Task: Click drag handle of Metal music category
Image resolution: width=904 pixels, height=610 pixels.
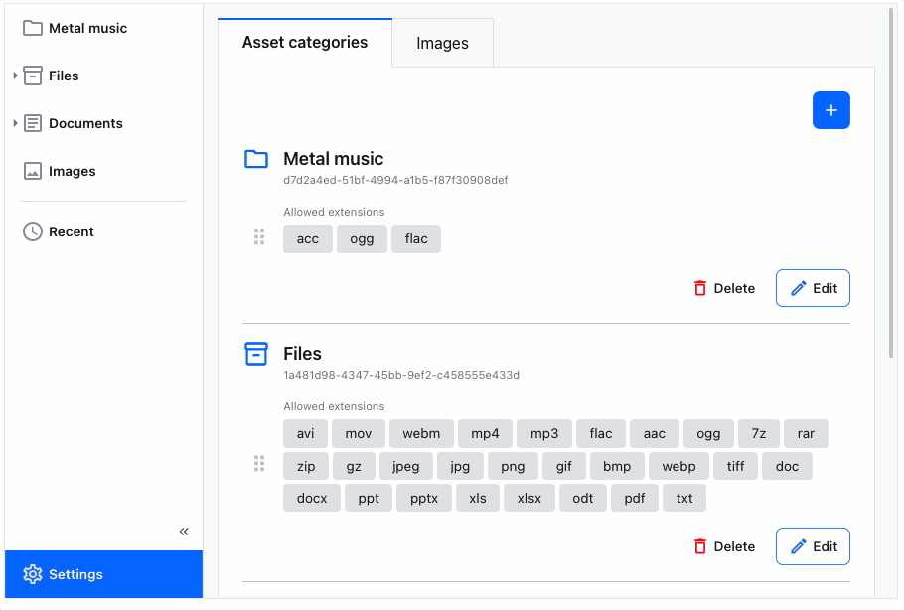Action: point(259,236)
